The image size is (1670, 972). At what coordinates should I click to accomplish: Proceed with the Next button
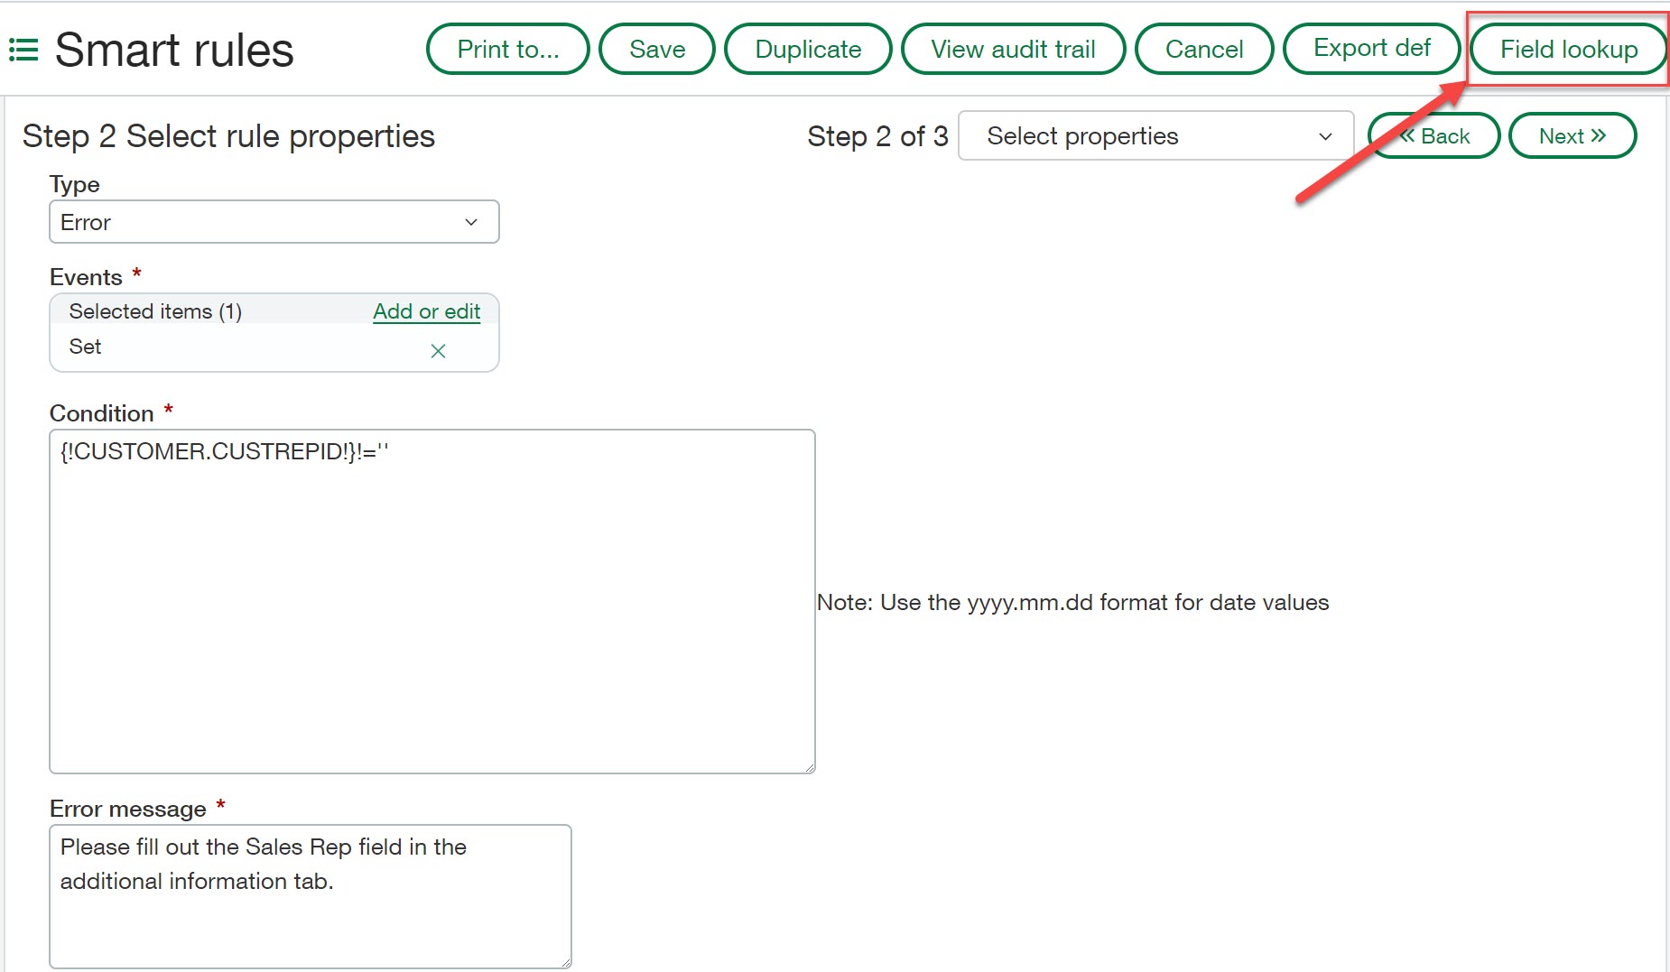click(x=1572, y=136)
